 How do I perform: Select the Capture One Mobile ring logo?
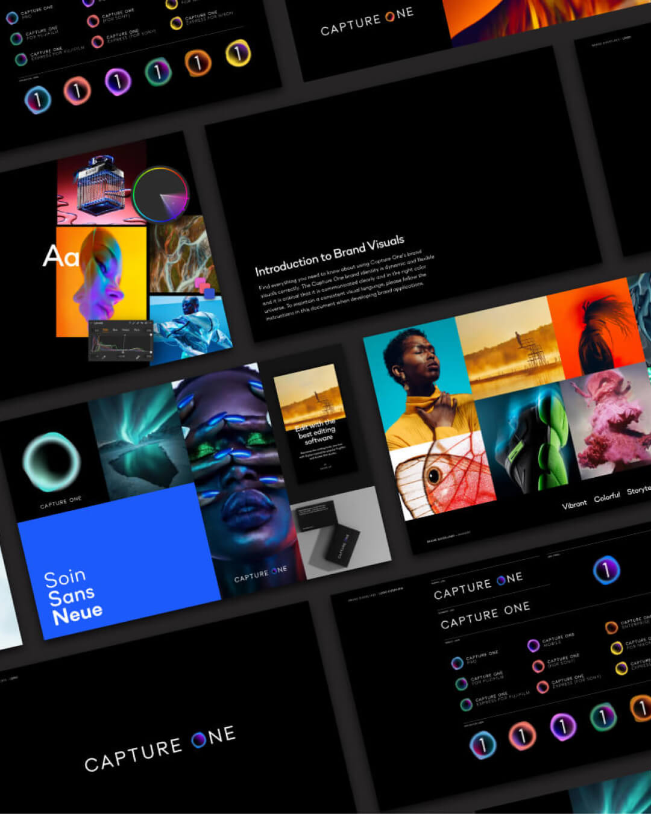click(x=533, y=646)
